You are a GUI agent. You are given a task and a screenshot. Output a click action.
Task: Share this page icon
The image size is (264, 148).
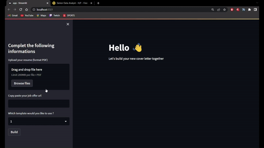tap(218, 10)
